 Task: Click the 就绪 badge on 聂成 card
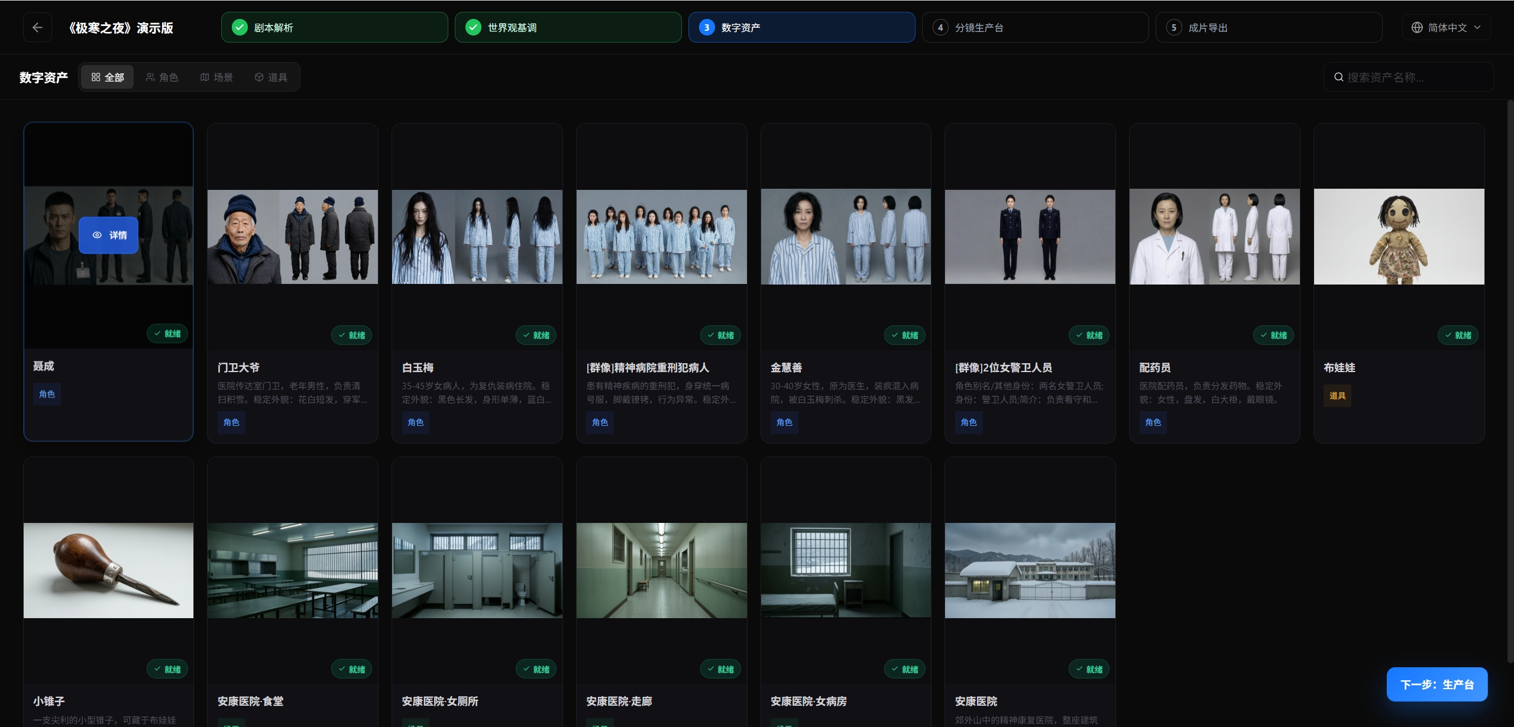[167, 334]
